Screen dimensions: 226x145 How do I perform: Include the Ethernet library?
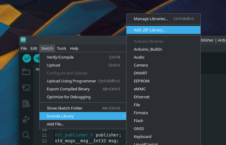[163, 97]
